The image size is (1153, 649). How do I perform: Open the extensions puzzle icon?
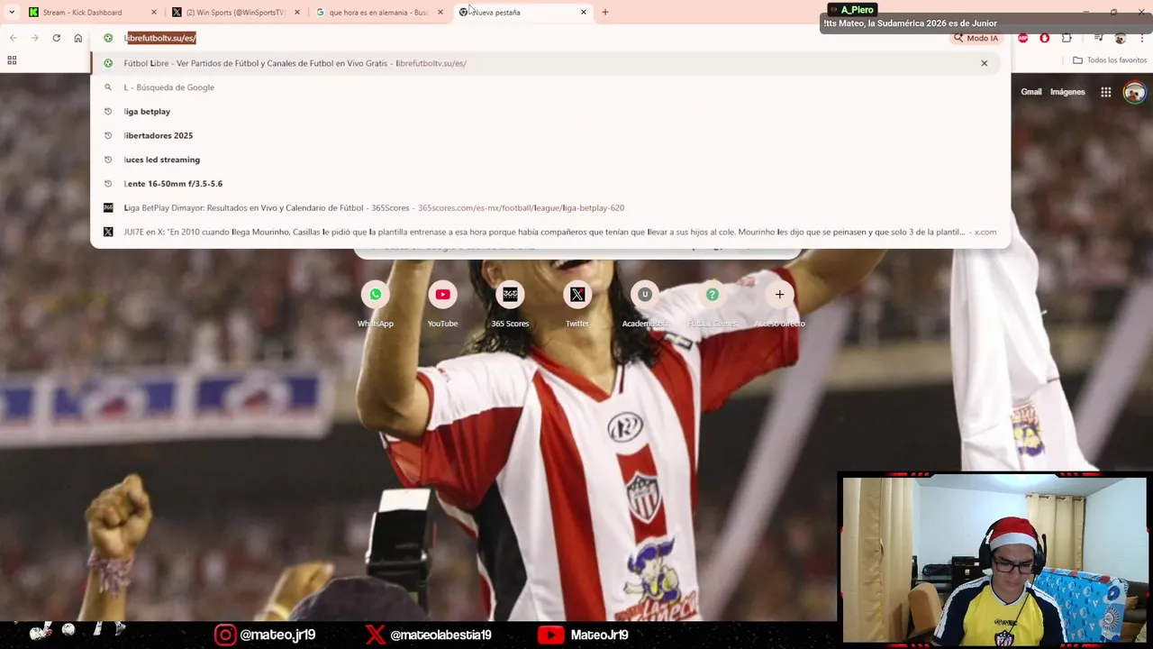coord(1067,38)
